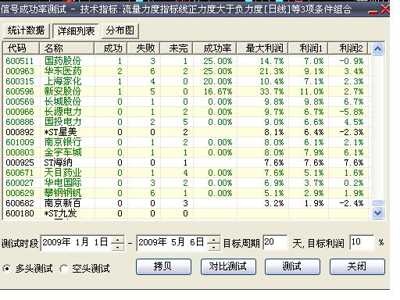Click the scroll up arrow of the table

point(377,48)
